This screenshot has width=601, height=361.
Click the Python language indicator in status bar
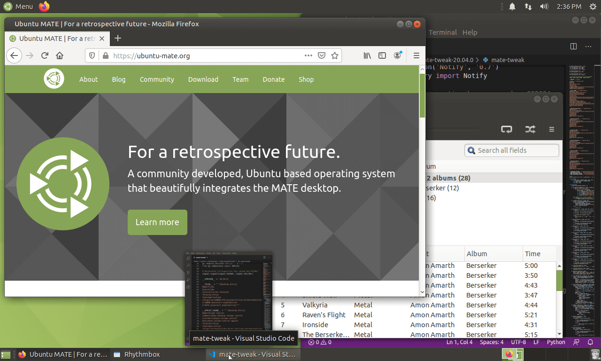pyautogui.click(x=556, y=342)
